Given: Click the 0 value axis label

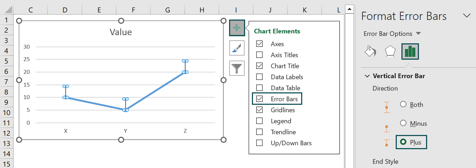Looking at the screenshot, I should [29, 123].
